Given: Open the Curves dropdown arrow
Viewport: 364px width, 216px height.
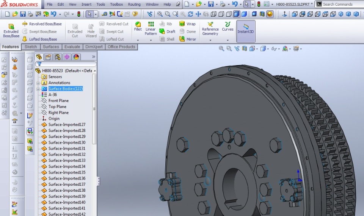Looking at the screenshot, I should [x=227, y=41].
